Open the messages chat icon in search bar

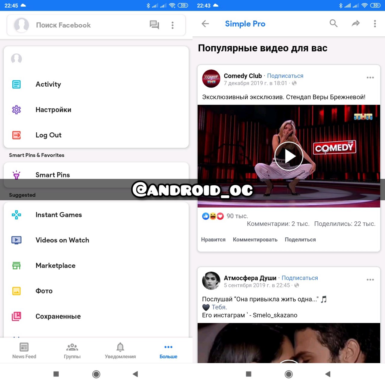pos(154,25)
